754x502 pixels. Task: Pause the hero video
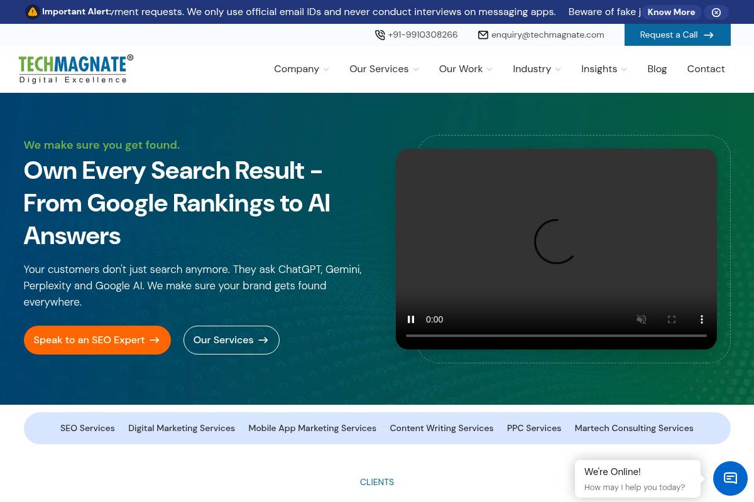click(x=411, y=319)
